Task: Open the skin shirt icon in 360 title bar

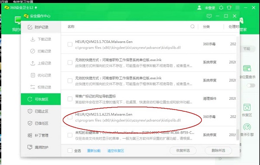Action: point(229,8)
